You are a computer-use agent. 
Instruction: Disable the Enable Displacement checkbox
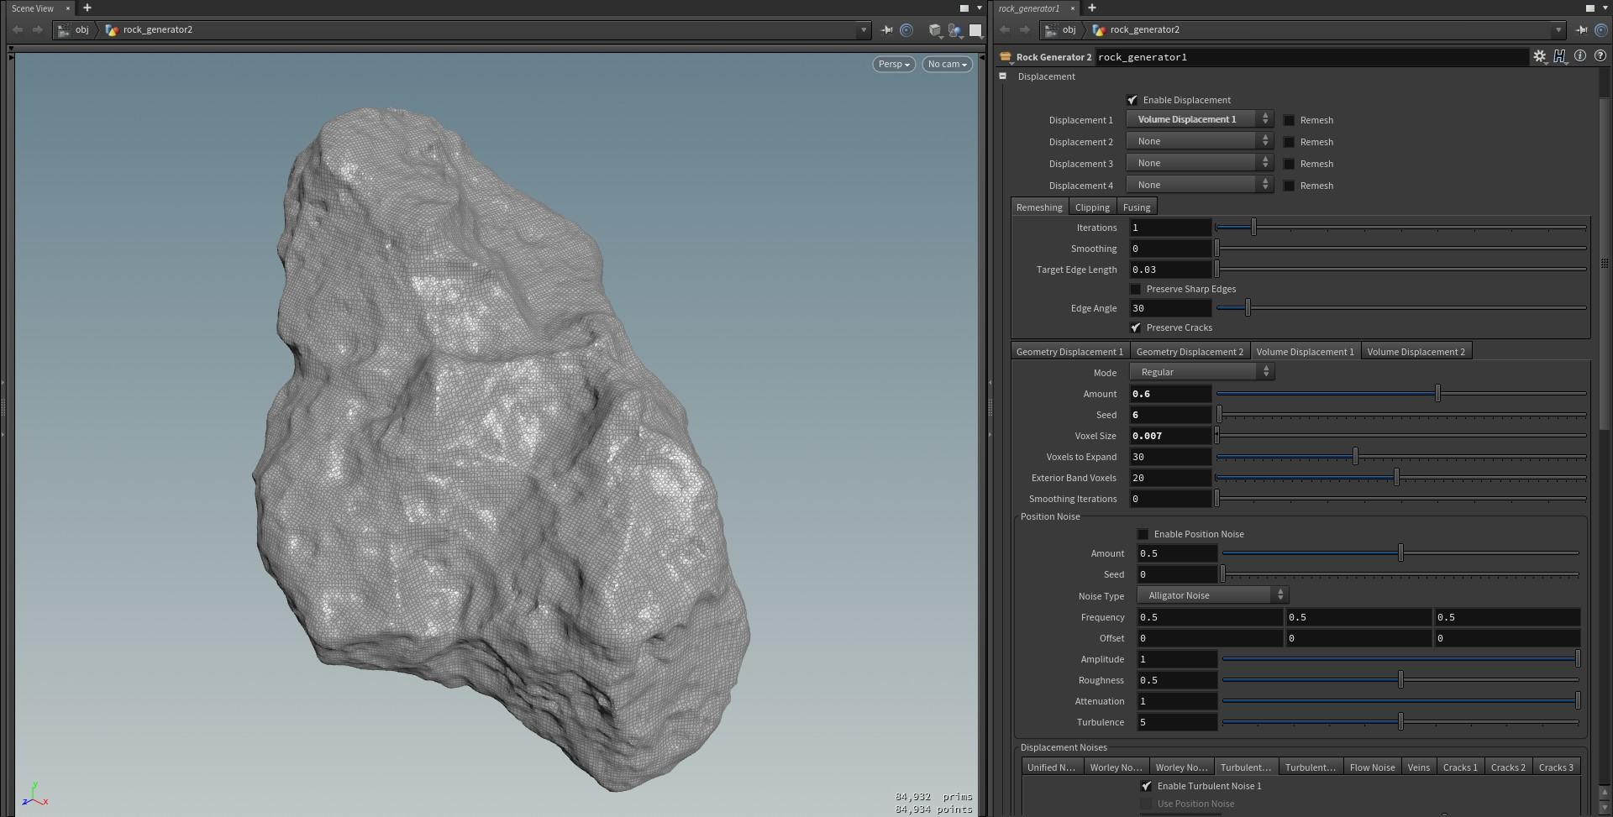1132,100
